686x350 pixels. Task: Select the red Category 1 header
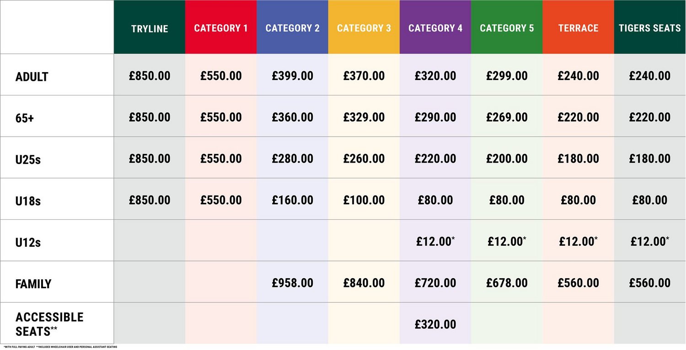[x=221, y=27]
